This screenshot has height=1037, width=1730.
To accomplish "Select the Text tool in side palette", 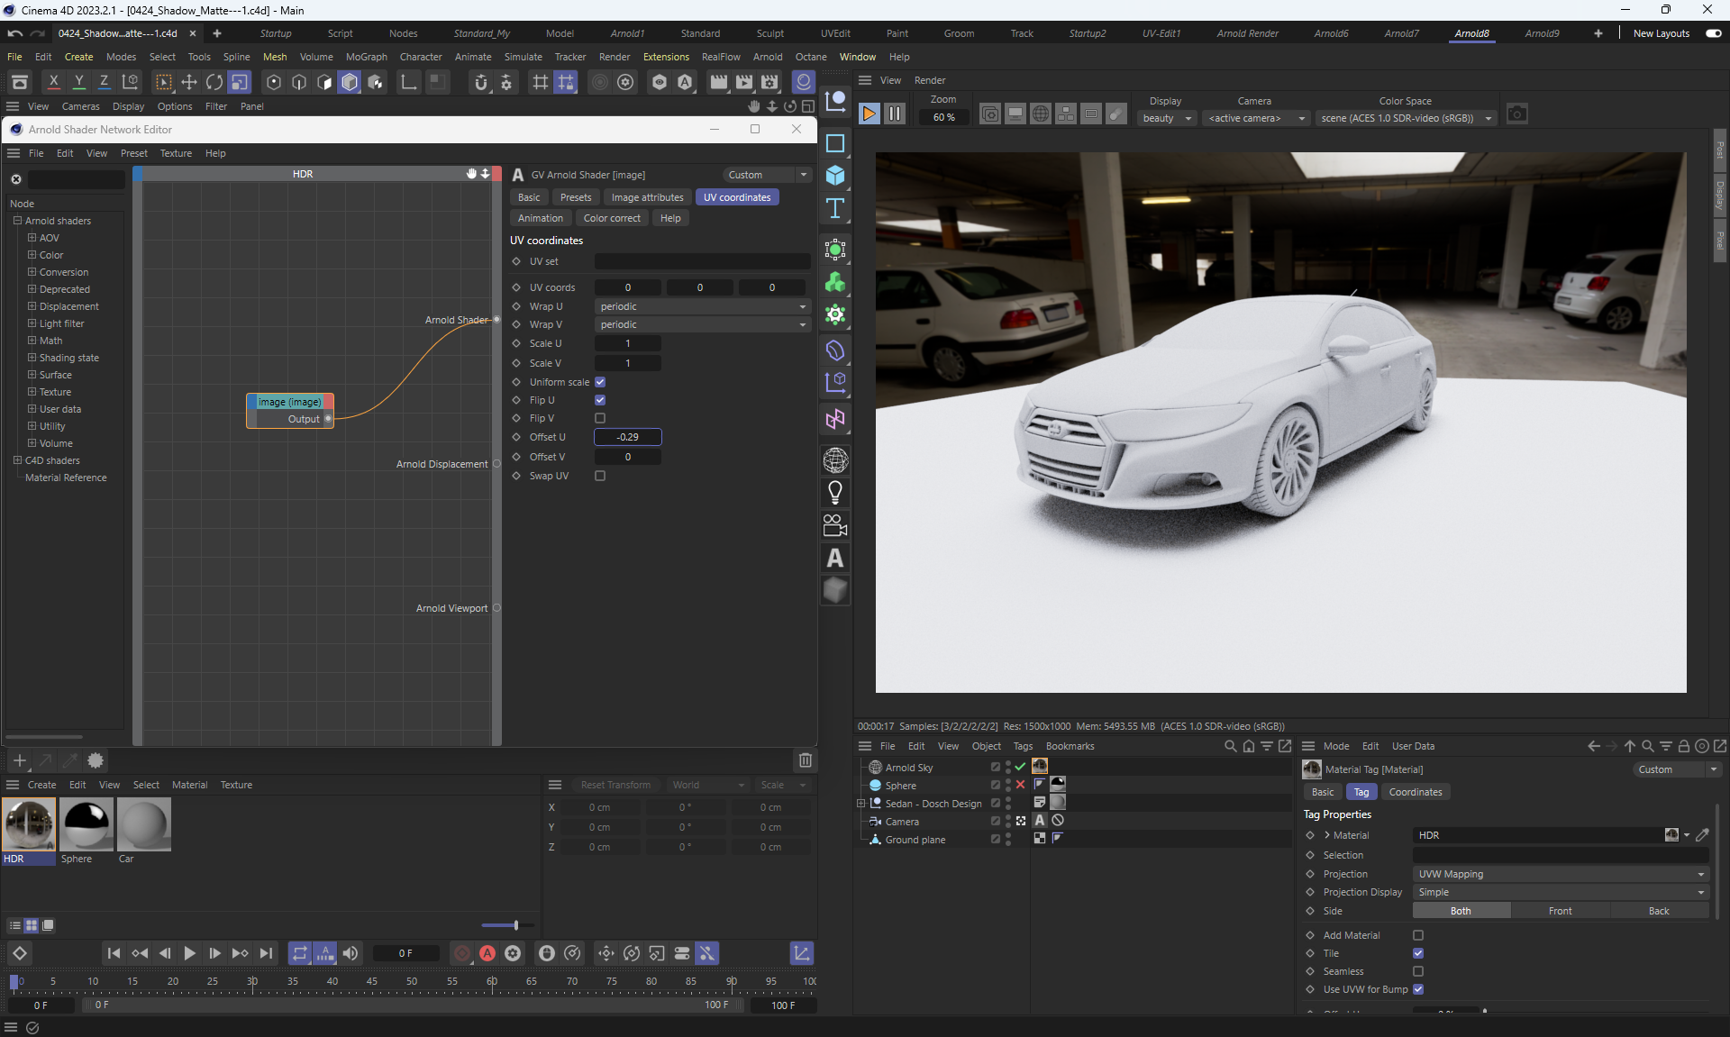I will (835, 209).
